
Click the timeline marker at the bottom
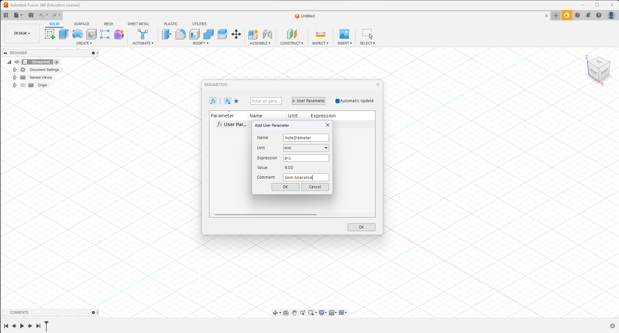(46, 326)
